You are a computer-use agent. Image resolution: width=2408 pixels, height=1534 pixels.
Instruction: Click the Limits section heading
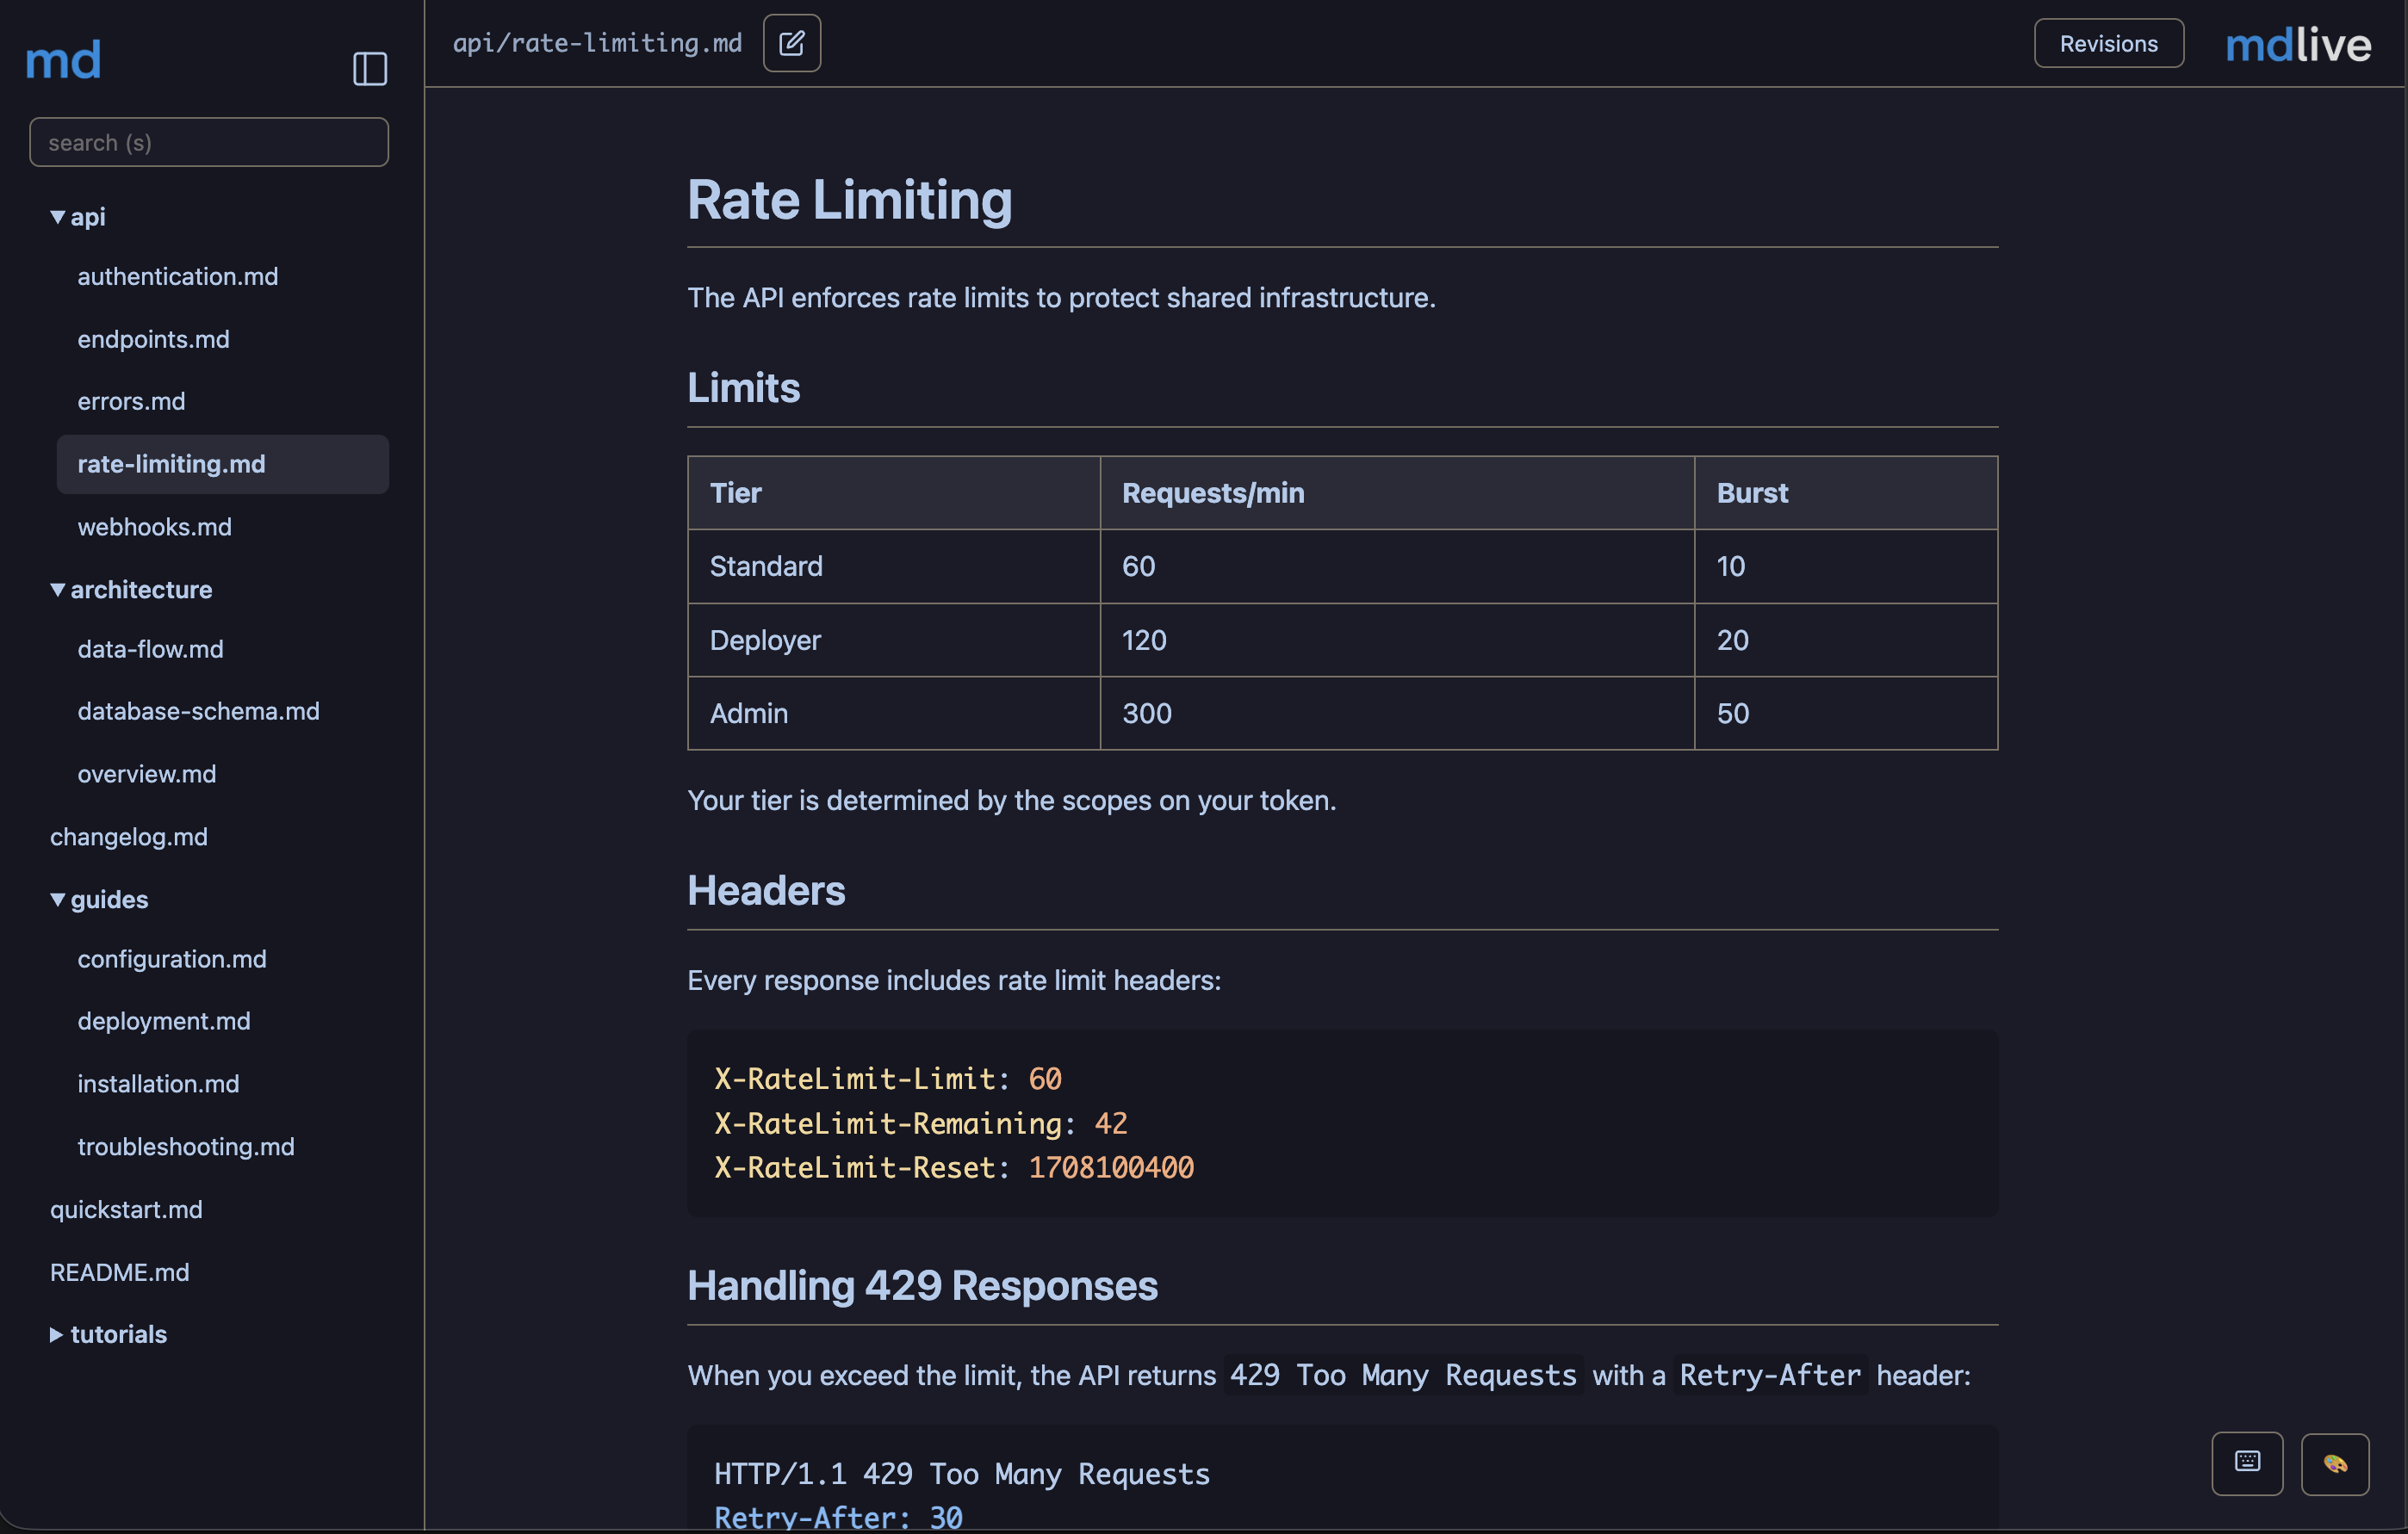[743, 387]
